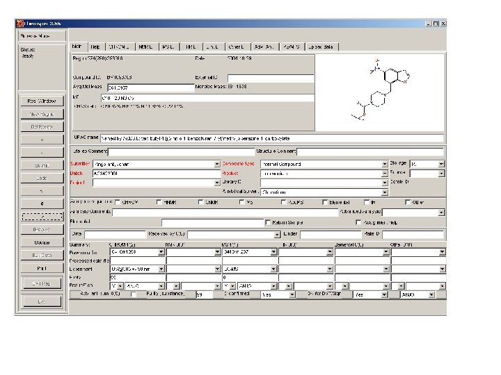The width and height of the screenshot is (501, 375).
Task: Open the Advanced Analysis dropdown
Action: [x=442, y=212]
